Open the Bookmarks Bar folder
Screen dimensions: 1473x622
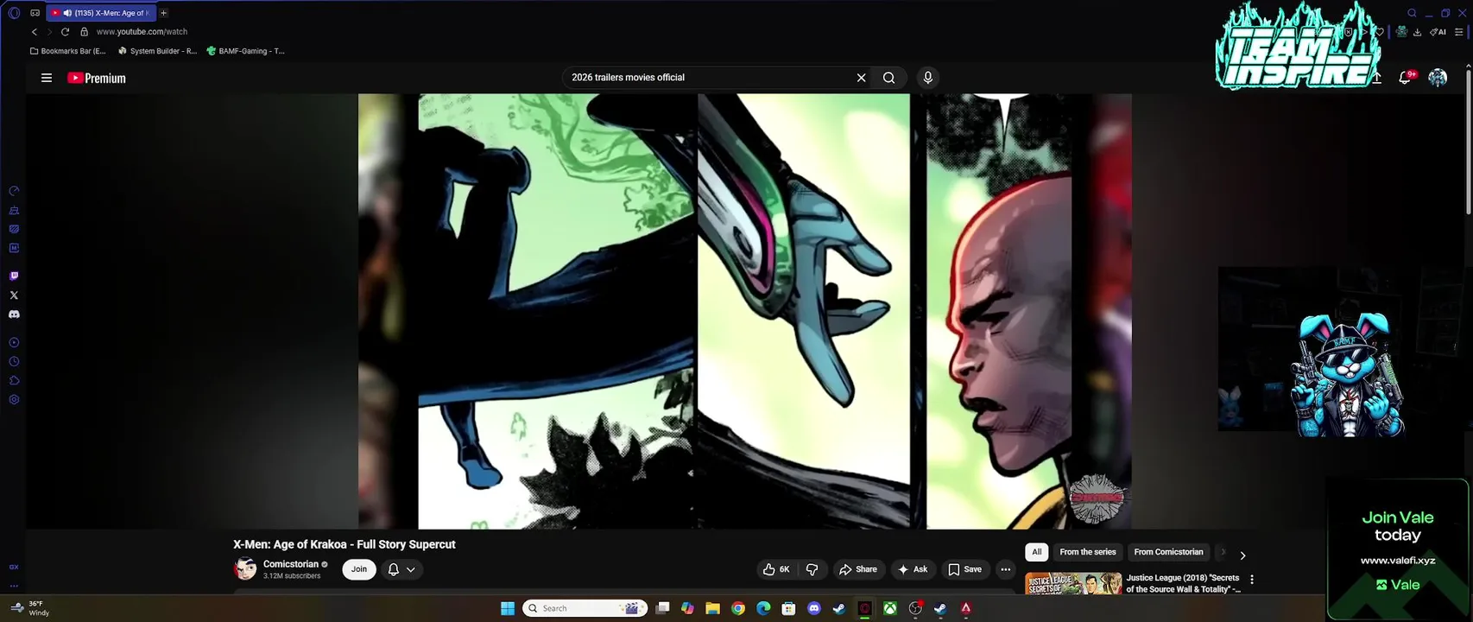[67, 51]
